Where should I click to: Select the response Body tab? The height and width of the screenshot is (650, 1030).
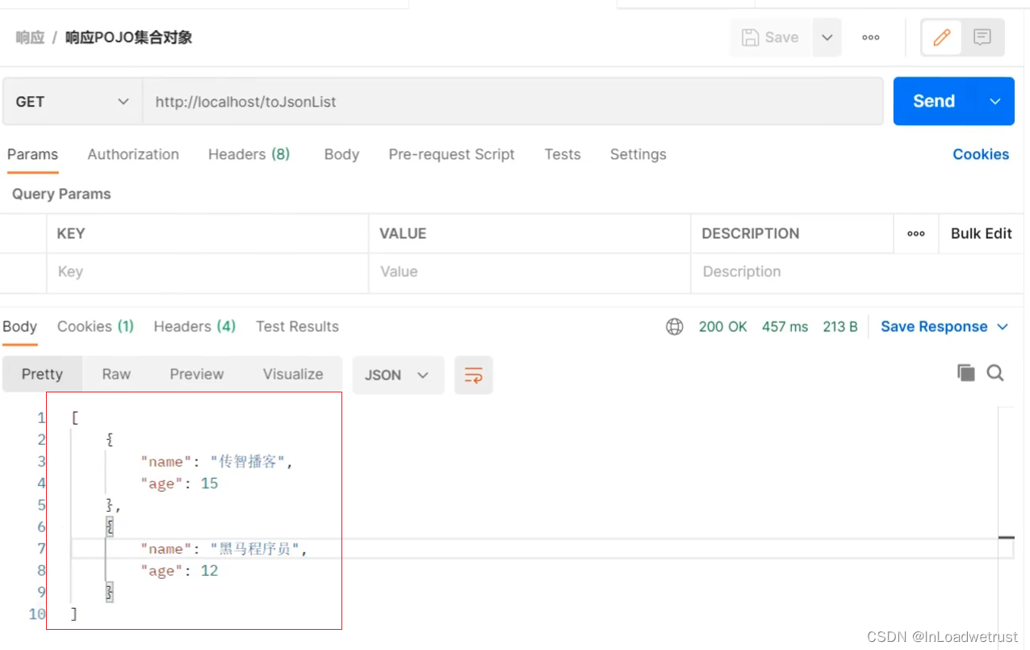tap(19, 326)
